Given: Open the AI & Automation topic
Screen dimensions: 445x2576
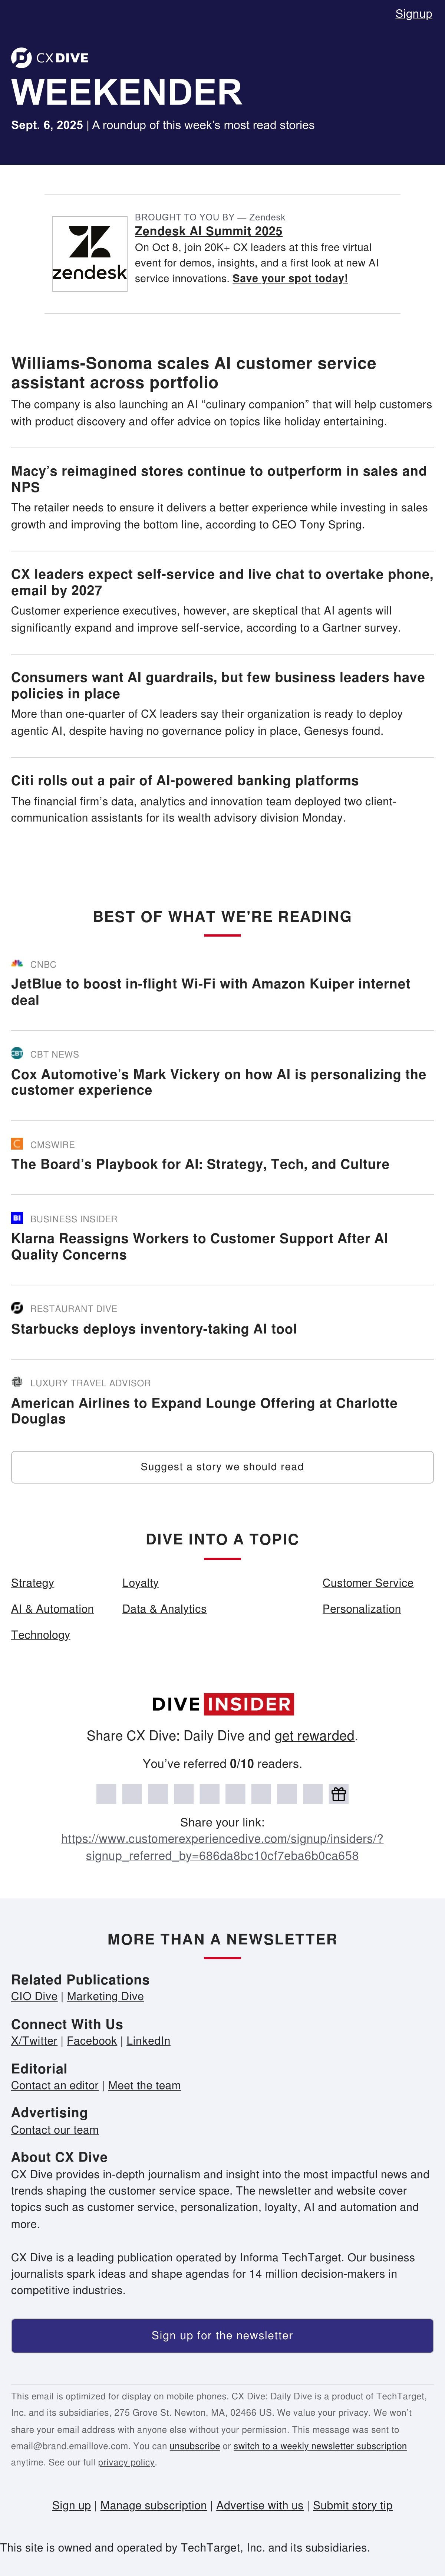Looking at the screenshot, I should tap(52, 1609).
